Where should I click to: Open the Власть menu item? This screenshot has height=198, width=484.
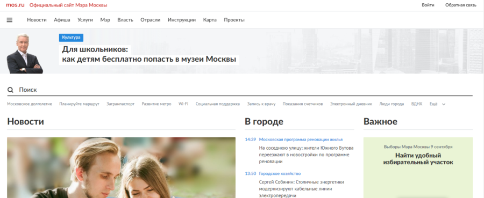pyautogui.click(x=125, y=20)
